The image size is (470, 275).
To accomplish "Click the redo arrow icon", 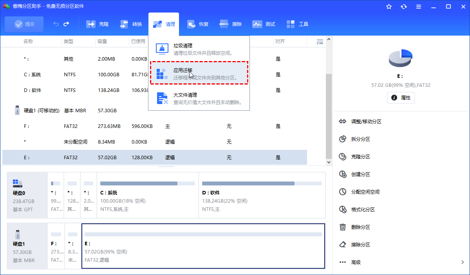I will [x=66, y=24].
